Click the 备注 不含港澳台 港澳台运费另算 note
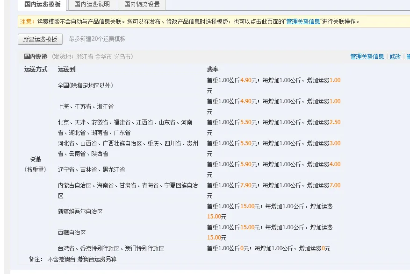Image resolution: width=410 pixels, height=274 pixels. click(72, 259)
